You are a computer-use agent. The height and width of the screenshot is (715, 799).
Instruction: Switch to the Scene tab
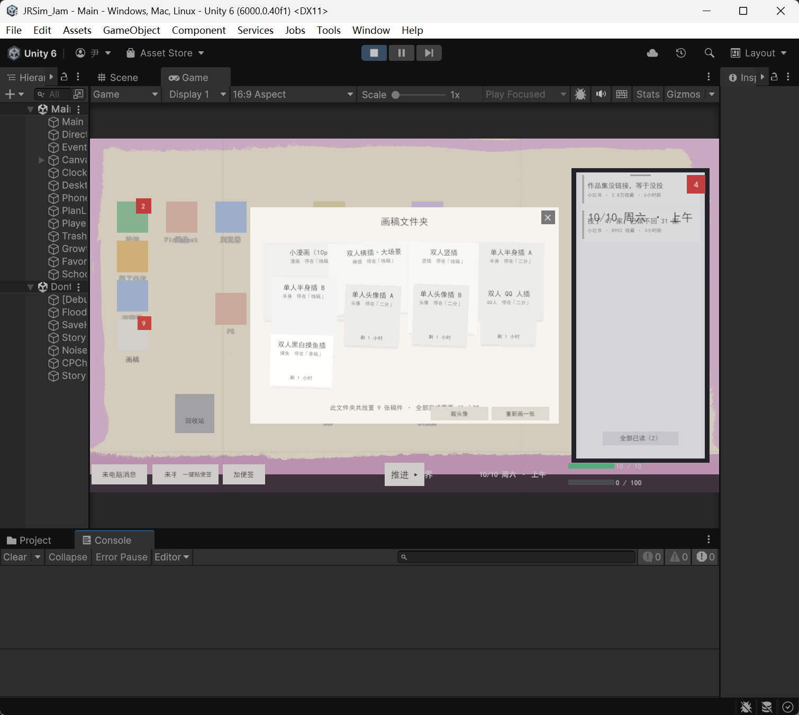118,78
